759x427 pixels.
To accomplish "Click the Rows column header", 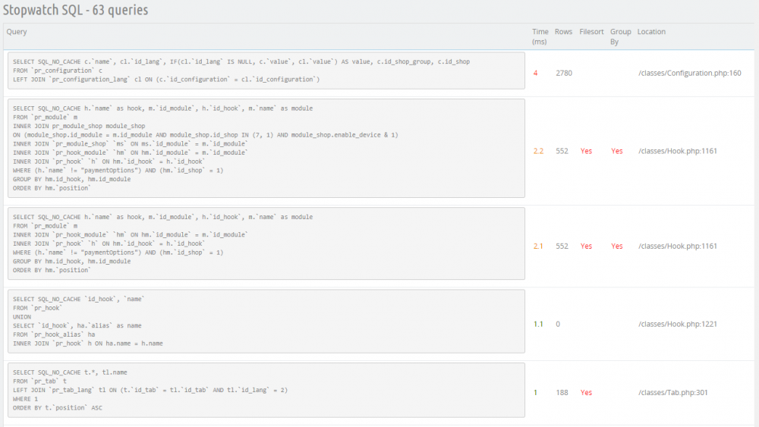I will pyautogui.click(x=563, y=32).
